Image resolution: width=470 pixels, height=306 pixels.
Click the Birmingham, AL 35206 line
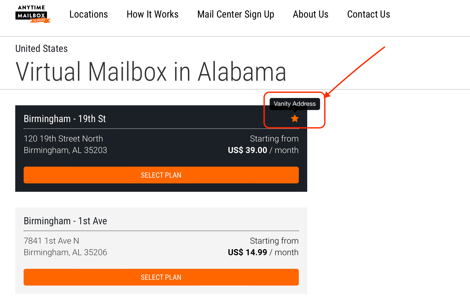(65, 252)
